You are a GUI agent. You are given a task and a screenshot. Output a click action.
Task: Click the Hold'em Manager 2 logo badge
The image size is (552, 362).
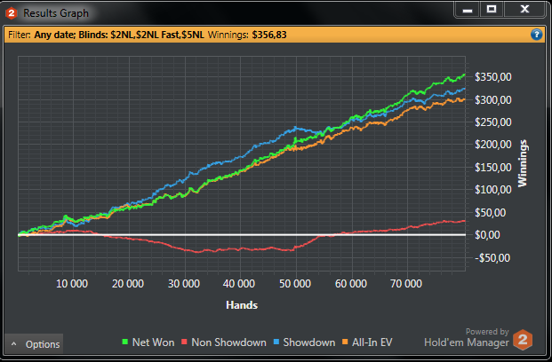pos(524,340)
